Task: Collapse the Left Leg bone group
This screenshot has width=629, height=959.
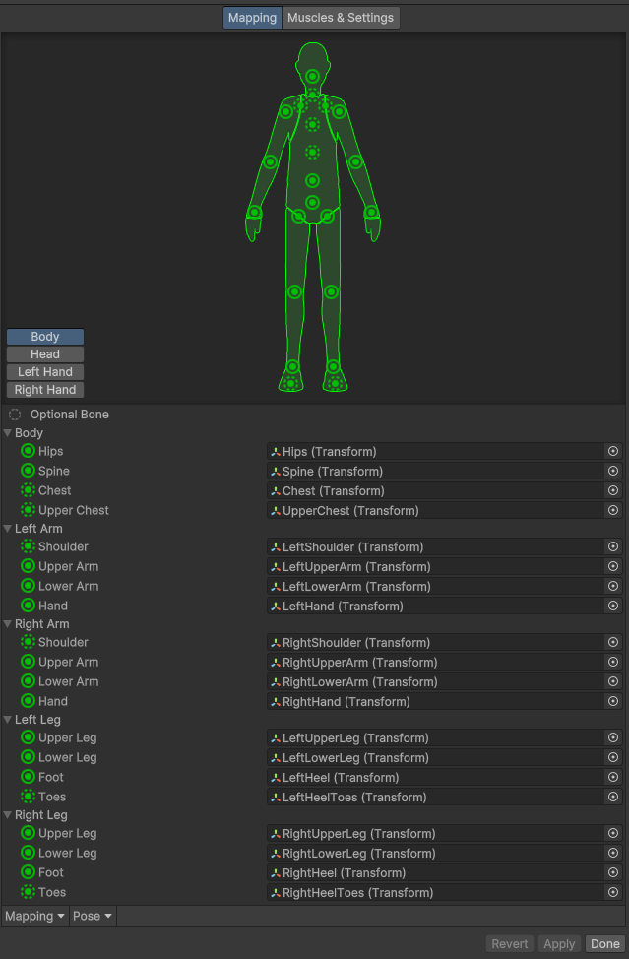Action: (7, 719)
